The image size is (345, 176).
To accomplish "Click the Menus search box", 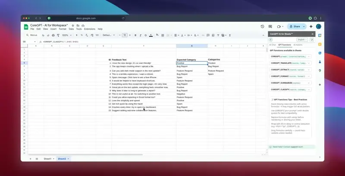I will [x=32, y=35].
